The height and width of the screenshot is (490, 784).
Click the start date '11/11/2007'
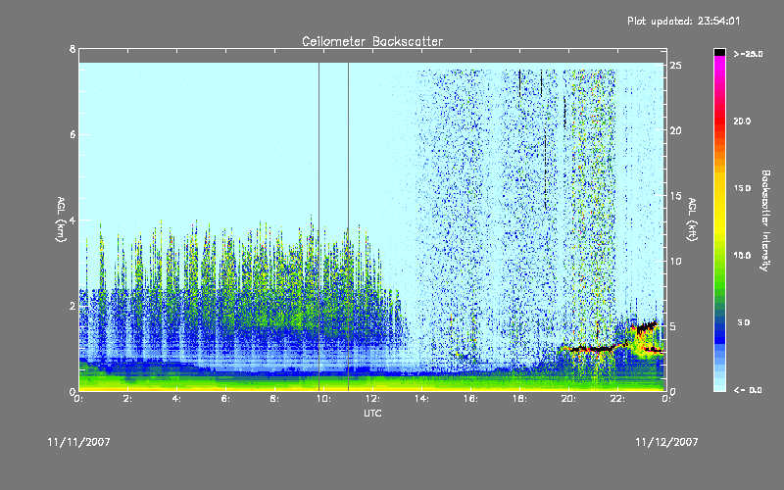(78, 442)
